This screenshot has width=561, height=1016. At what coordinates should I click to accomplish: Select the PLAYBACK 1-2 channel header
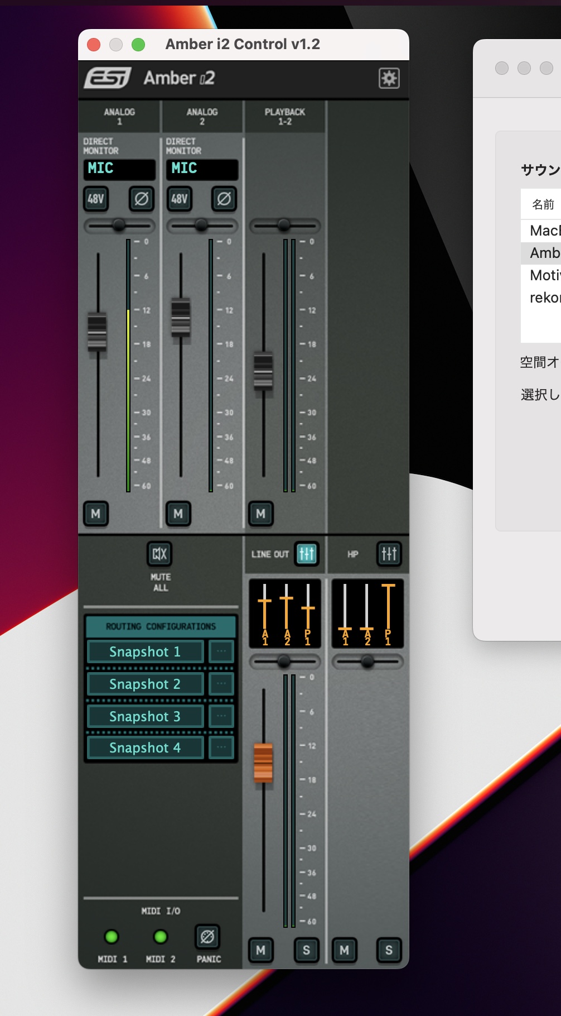click(285, 116)
